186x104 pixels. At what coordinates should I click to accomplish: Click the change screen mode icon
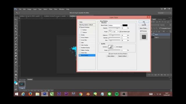point(16,90)
